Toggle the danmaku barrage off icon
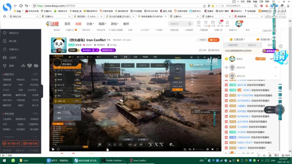 click(185, 149)
